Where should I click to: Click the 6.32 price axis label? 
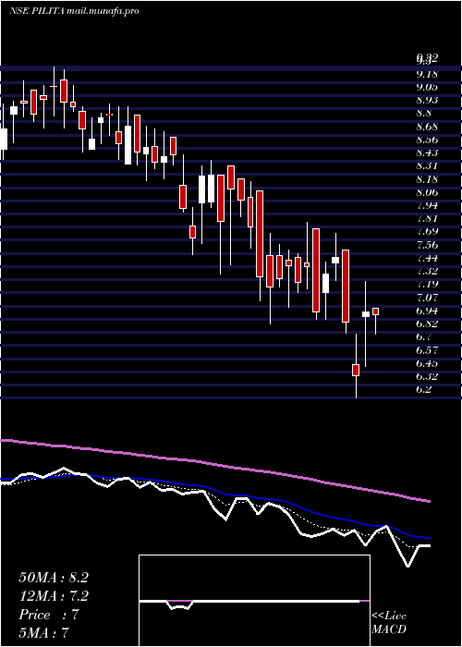[427, 376]
